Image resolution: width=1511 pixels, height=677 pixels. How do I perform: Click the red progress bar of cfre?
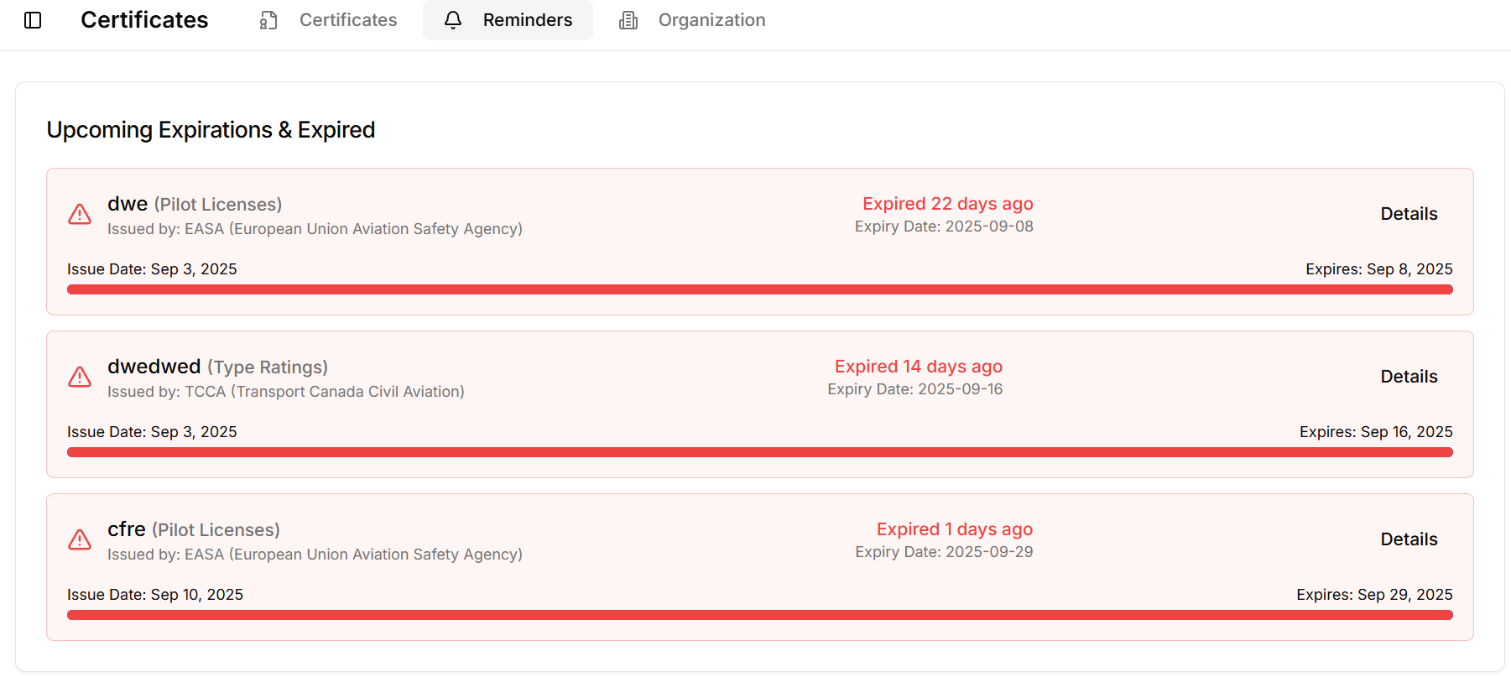pyautogui.click(x=760, y=615)
